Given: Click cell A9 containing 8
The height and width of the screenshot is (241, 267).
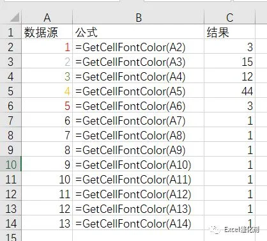Looking at the screenshot, I should pos(47,149).
